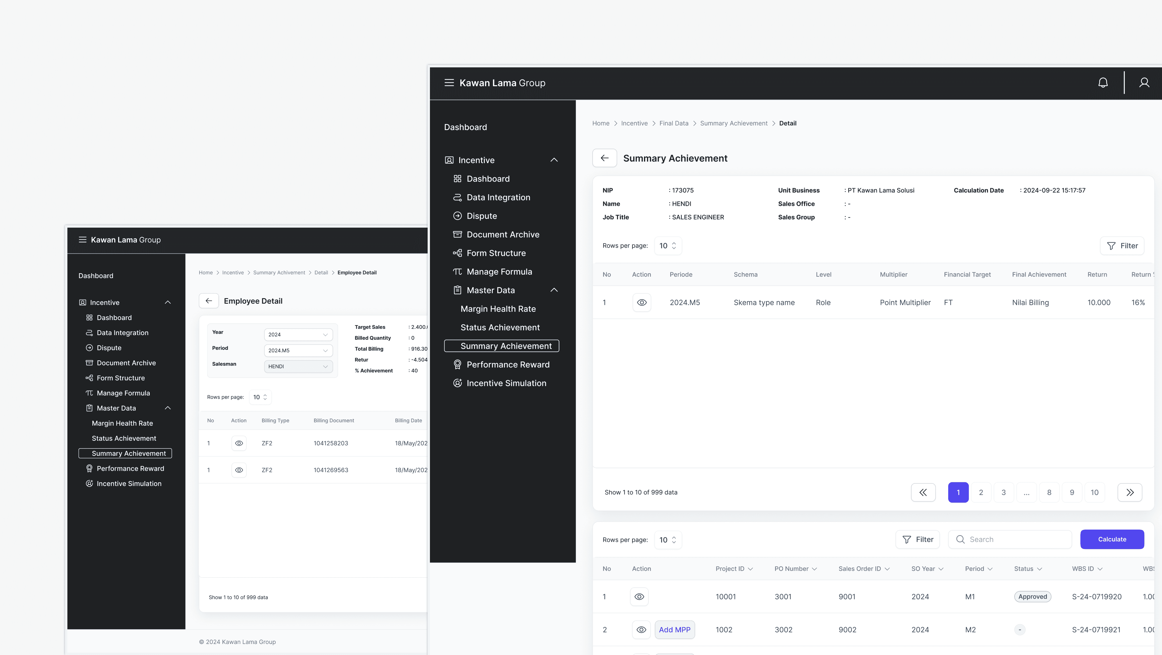
Task: Jump to last page with double-arrow
Action: tap(1129, 492)
